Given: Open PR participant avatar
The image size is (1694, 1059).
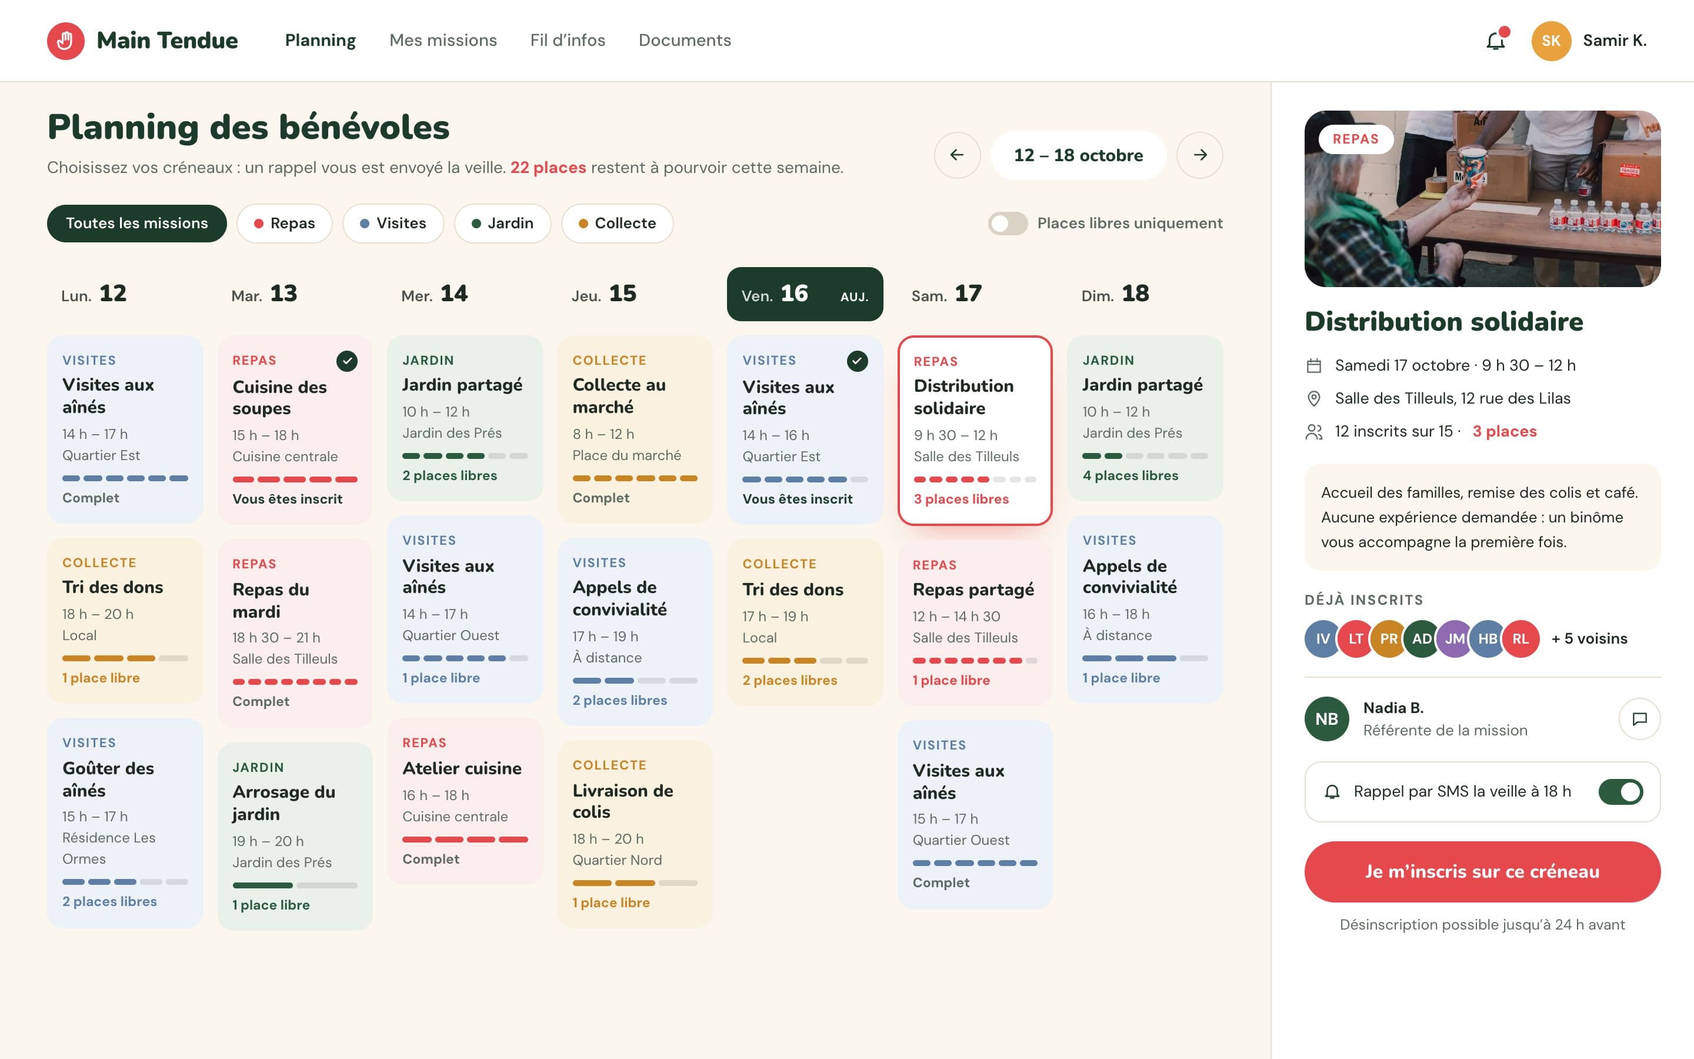Looking at the screenshot, I should (1388, 639).
